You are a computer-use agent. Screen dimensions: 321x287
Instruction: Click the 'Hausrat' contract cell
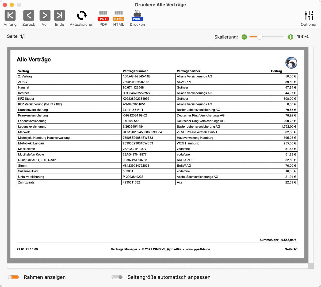[x=69, y=87]
